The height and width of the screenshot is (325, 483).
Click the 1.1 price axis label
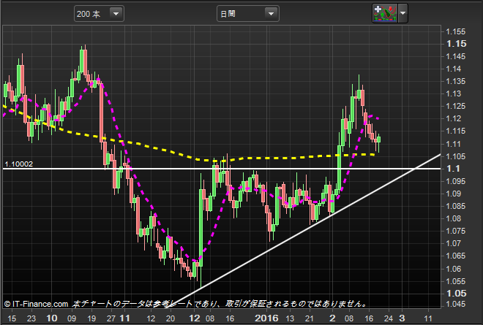[x=453, y=169]
